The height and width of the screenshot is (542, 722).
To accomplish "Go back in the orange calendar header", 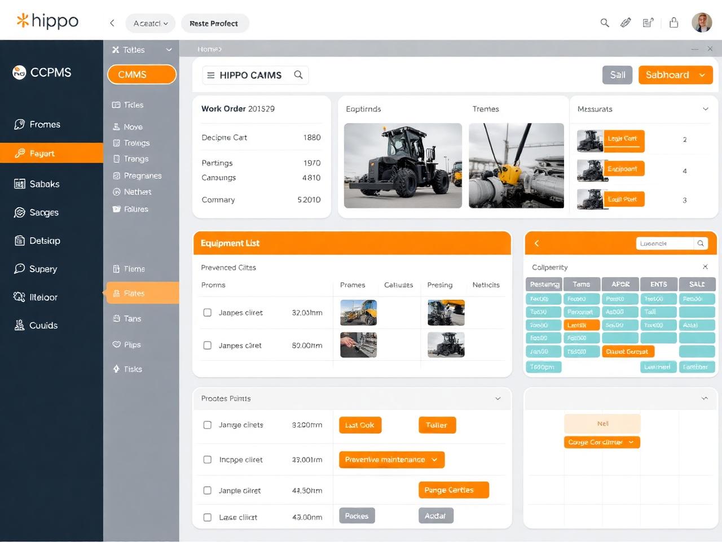I will pos(536,243).
